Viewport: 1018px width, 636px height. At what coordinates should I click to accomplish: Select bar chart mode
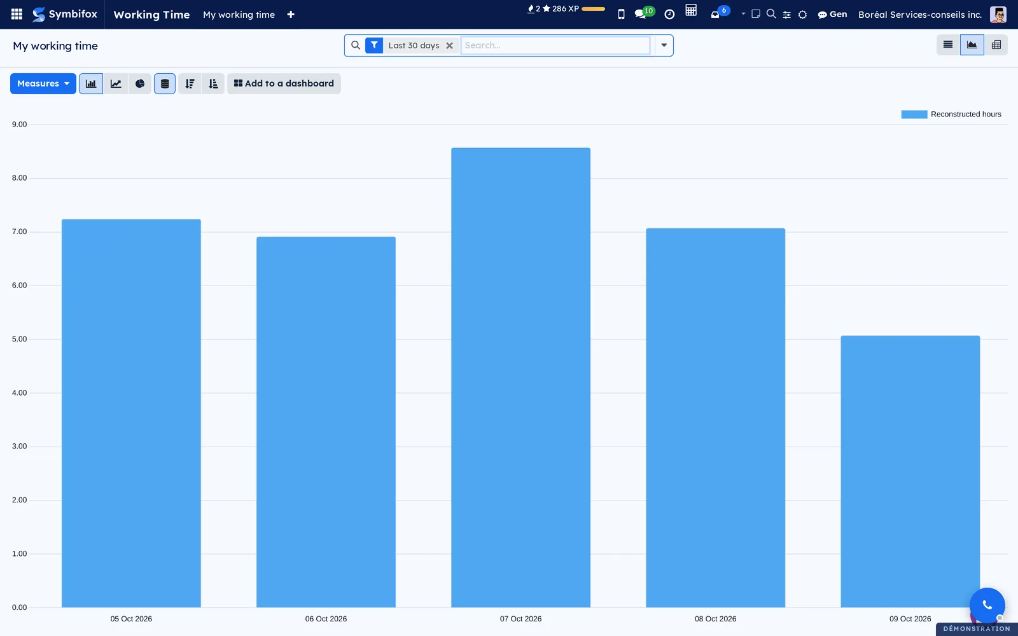tap(91, 83)
